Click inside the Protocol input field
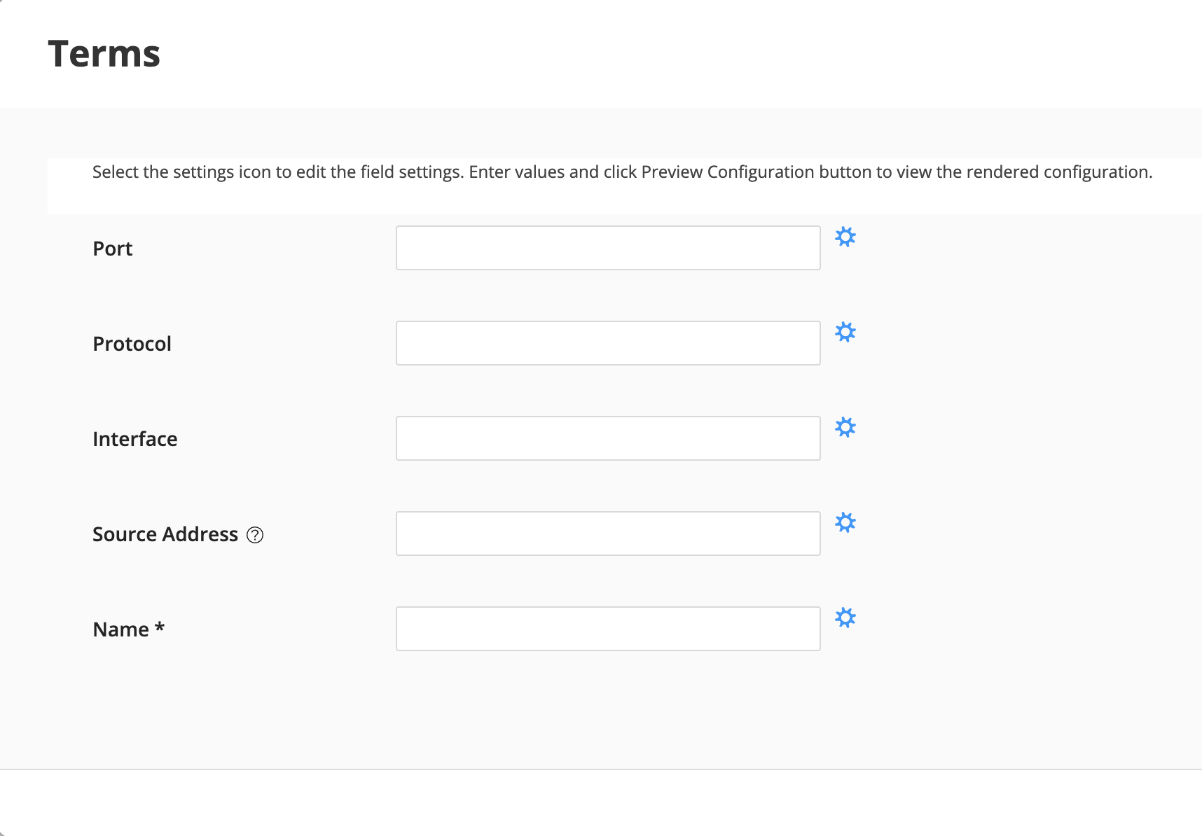Image resolution: width=1202 pixels, height=836 pixels. pos(608,342)
